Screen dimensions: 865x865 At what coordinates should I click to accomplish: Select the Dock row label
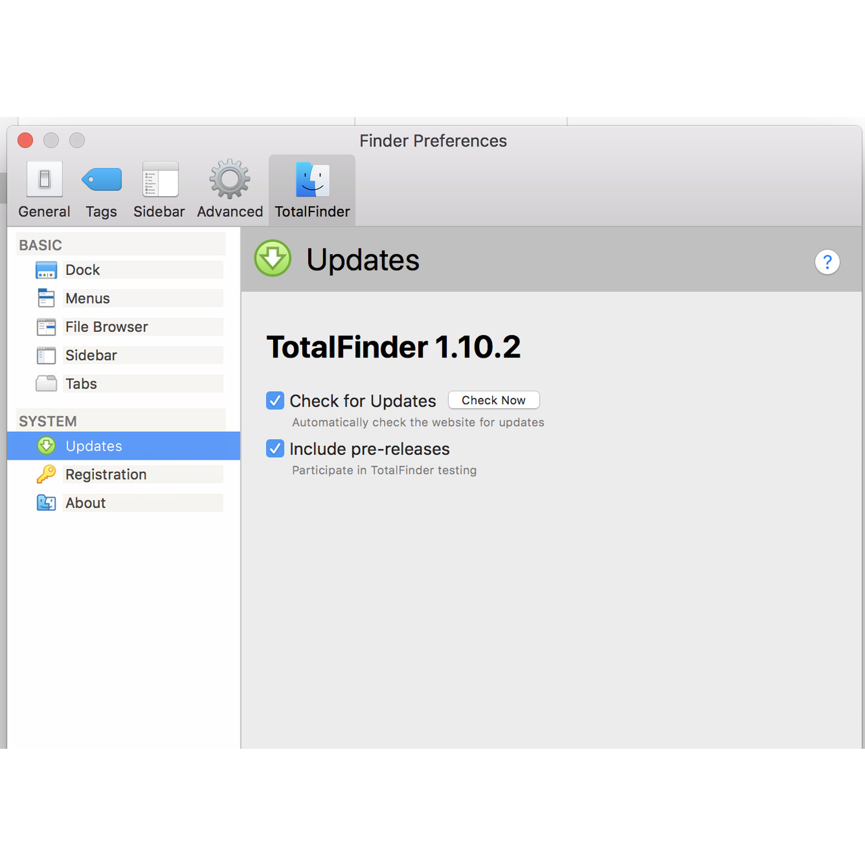82,270
